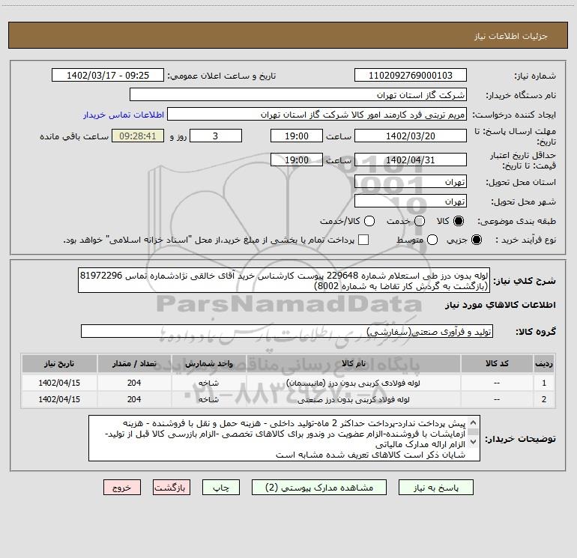Click scroll-up arrow in buyer notes

(x=474, y=422)
